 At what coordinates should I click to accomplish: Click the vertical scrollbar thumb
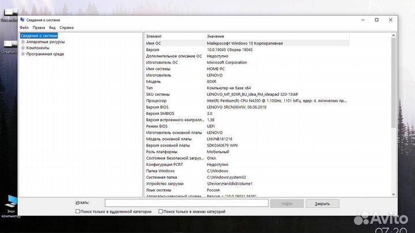(x=394, y=83)
